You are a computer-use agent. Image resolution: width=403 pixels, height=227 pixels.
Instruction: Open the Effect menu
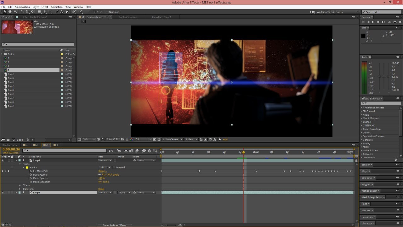click(45, 7)
